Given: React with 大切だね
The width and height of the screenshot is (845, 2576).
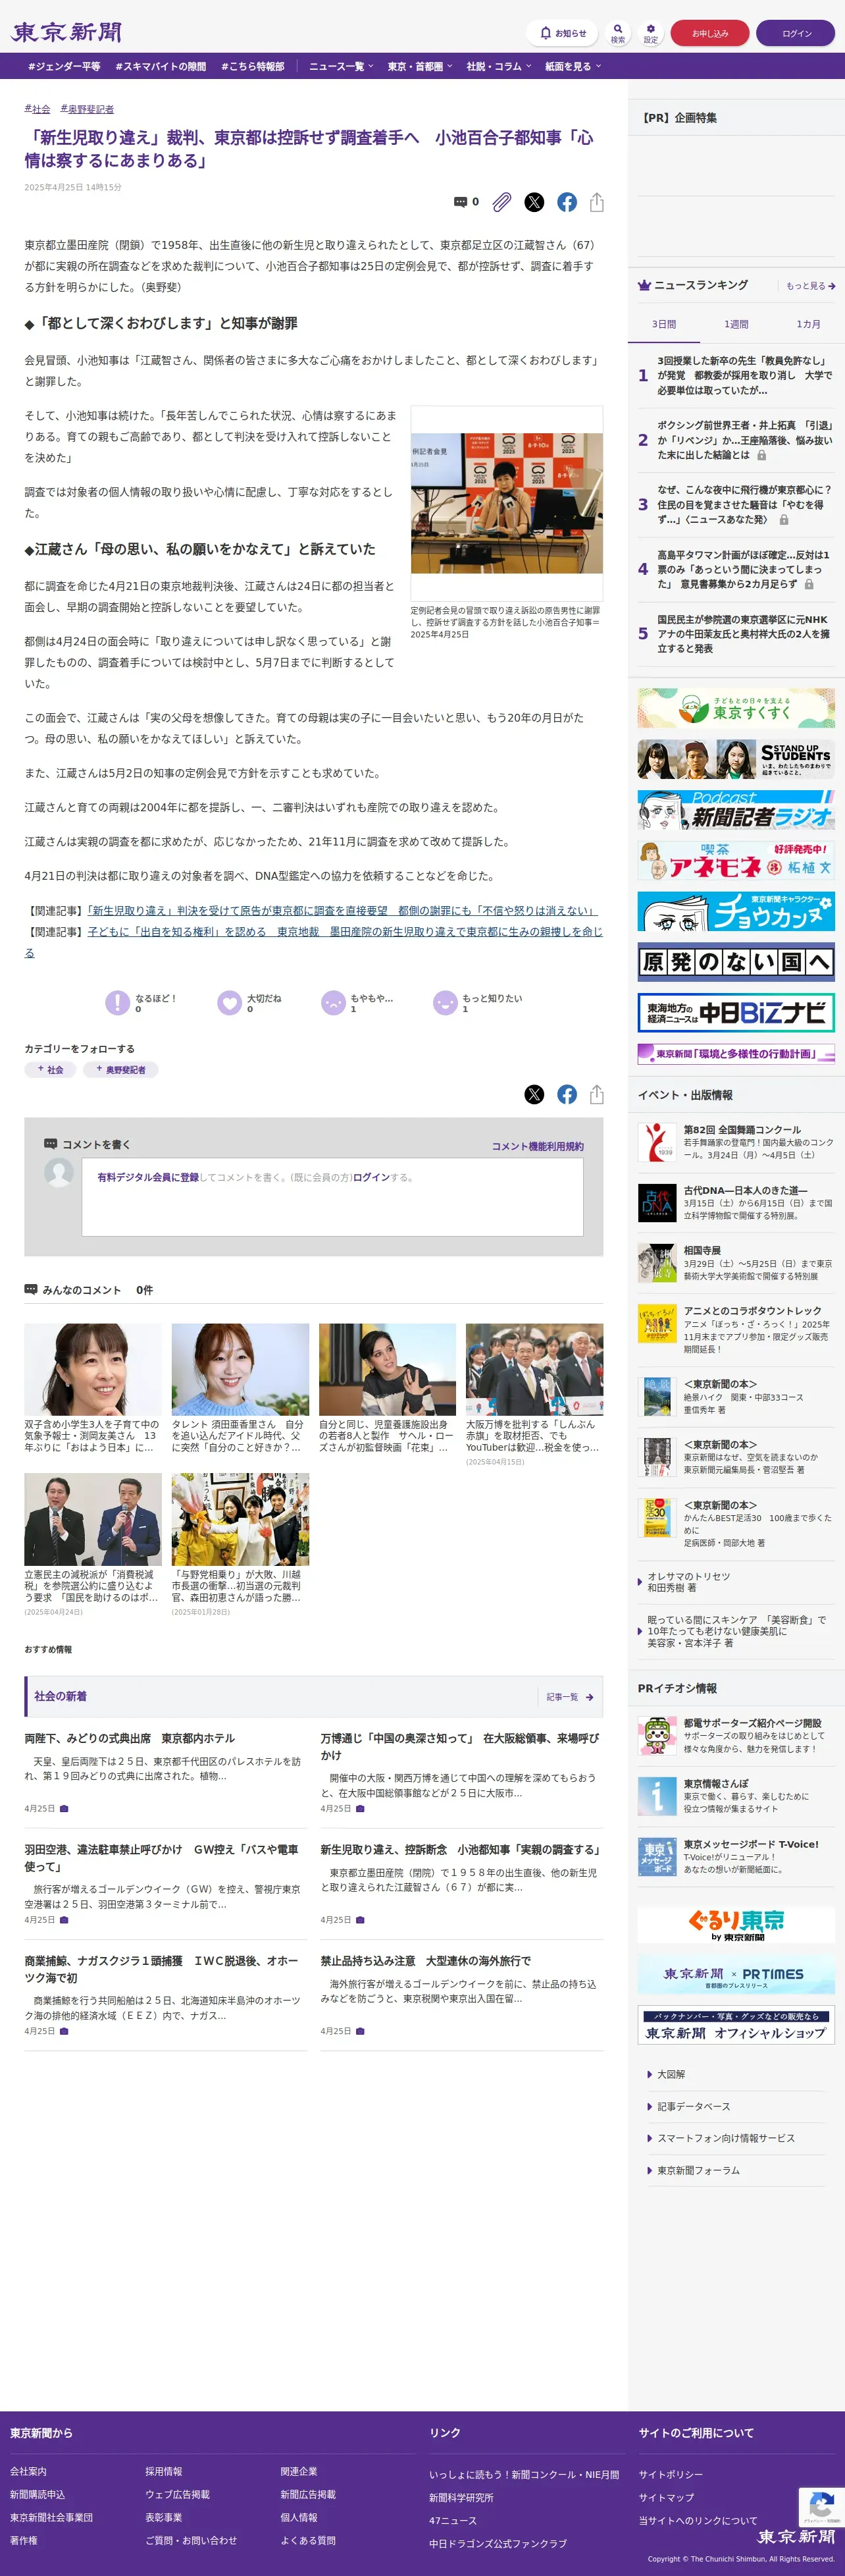Looking at the screenshot, I should (x=230, y=1002).
